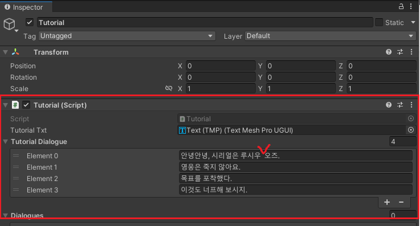Open the Layer dropdown
The image size is (420, 226).
(330, 36)
